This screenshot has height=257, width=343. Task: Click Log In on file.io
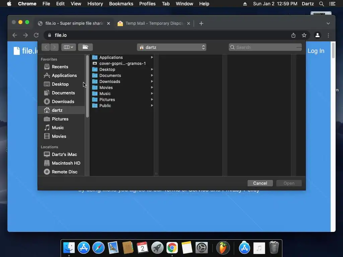(316, 51)
